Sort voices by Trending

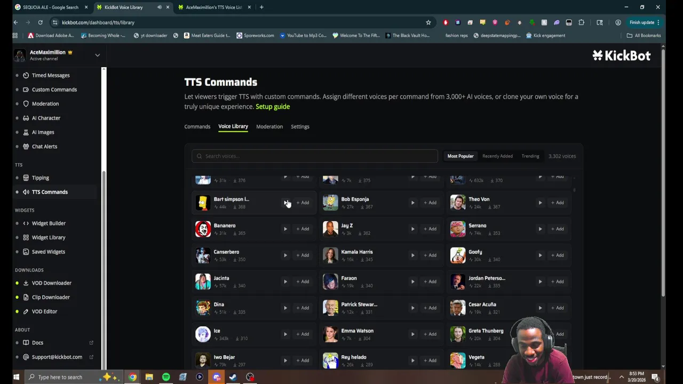click(x=530, y=156)
